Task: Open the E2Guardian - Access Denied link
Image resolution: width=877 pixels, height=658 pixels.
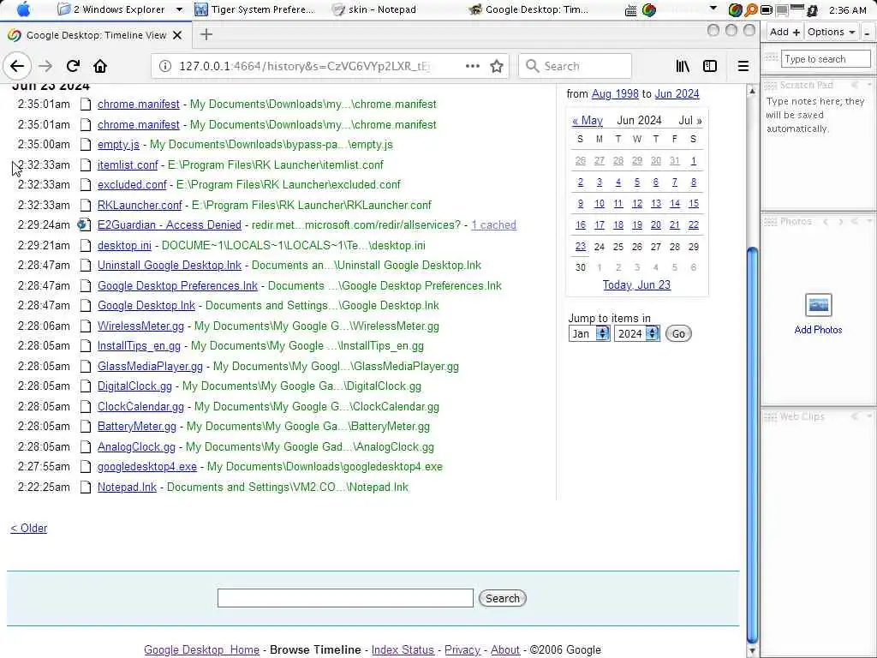Action: pos(170,225)
